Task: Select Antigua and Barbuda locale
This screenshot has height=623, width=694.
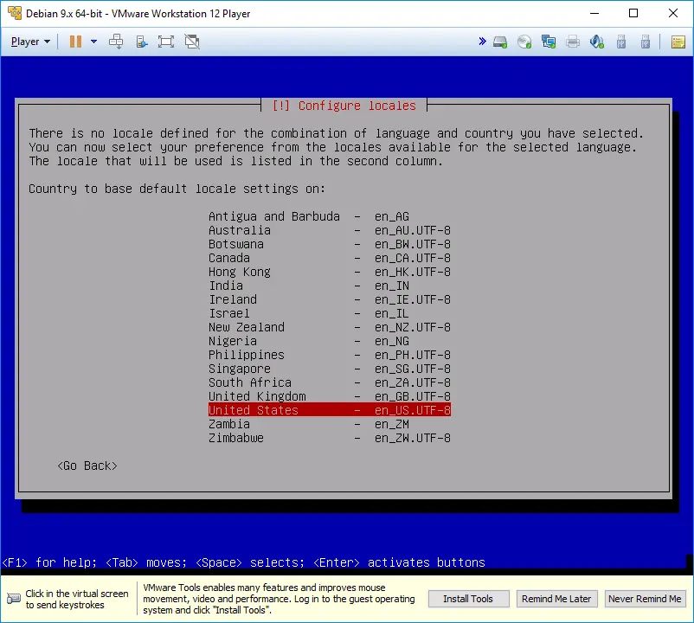Action: (330, 216)
